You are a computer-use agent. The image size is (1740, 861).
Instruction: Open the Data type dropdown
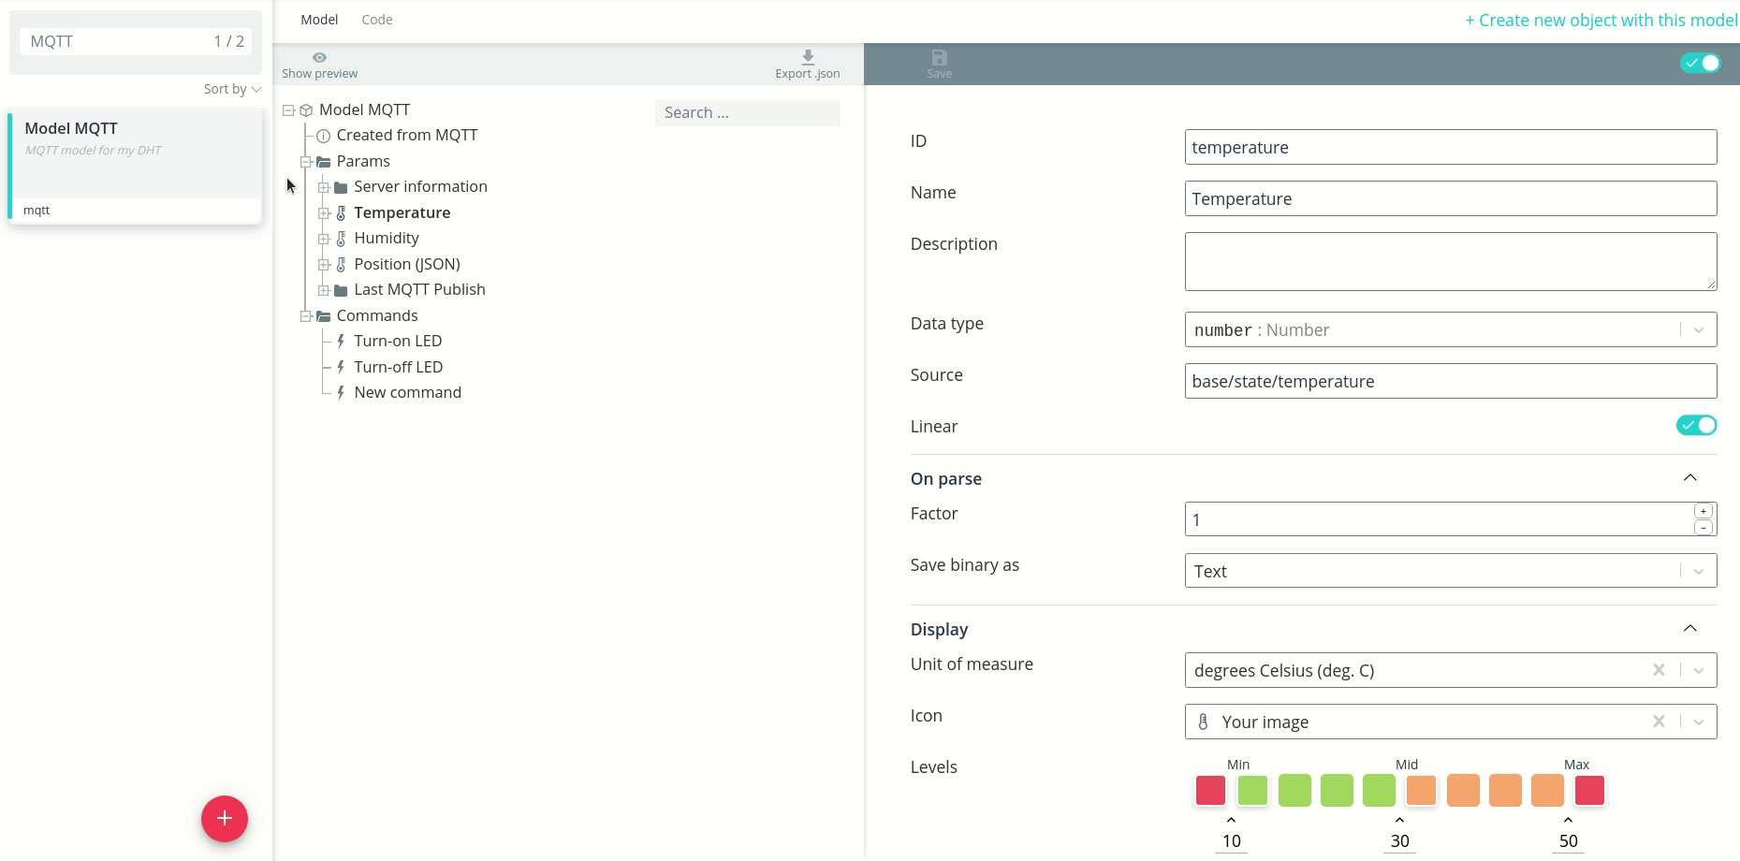click(x=1698, y=330)
